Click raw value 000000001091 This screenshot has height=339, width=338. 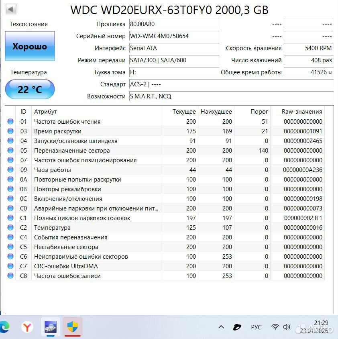(x=303, y=131)
